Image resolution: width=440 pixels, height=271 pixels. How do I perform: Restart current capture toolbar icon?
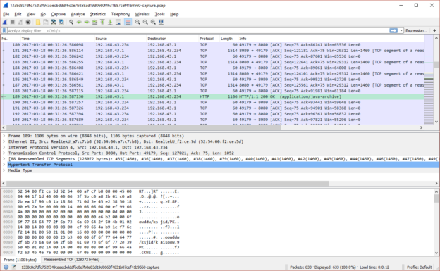(20, 22)
